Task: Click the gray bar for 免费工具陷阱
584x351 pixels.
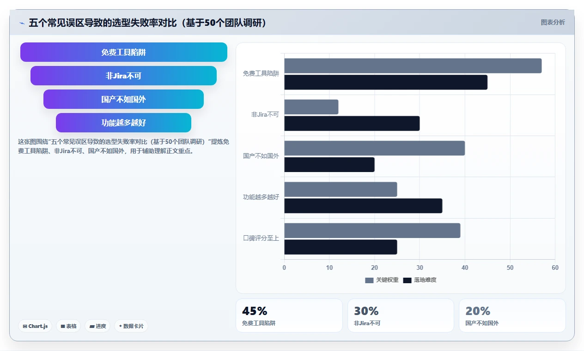Action: [x=413, y=65]
